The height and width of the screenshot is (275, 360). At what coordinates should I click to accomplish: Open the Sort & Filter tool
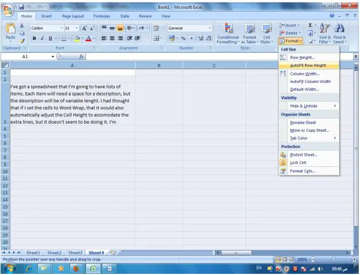point(324,33)
